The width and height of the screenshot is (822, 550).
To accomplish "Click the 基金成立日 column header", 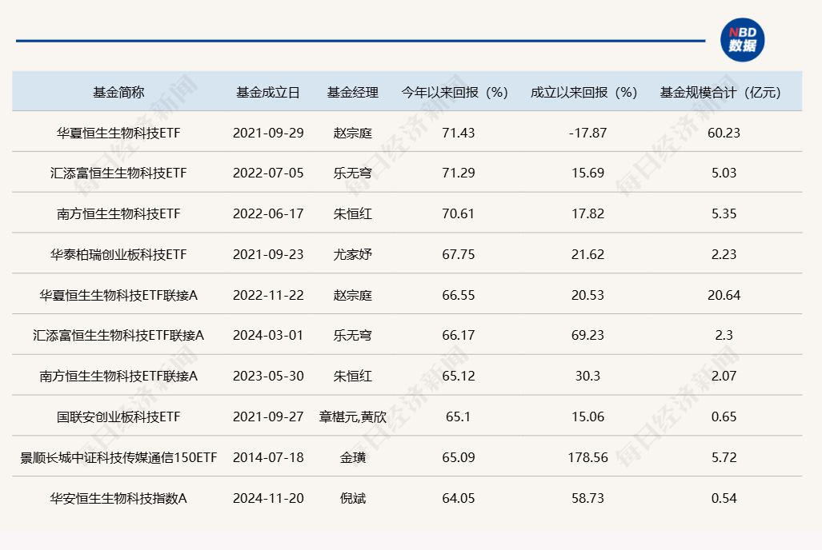I will 268,92.
